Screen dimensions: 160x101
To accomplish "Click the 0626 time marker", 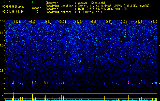I will click(x=93, y=22).
